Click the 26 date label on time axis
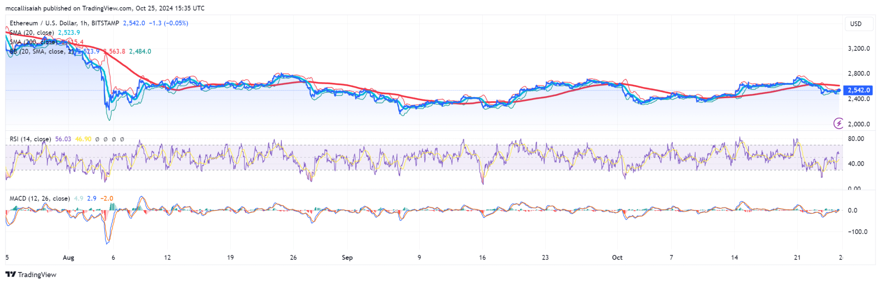Screen dimensions: 881x284 tap(293, 257)
